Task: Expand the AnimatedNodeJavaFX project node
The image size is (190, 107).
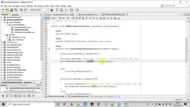Action: point(2,17)
